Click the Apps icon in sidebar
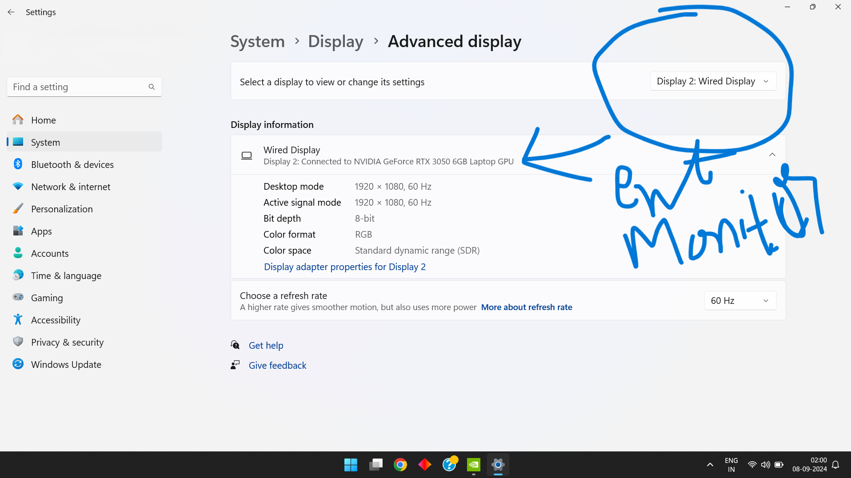Image resolution: width=851 pixels, height=478 pixels. [18, 231]
